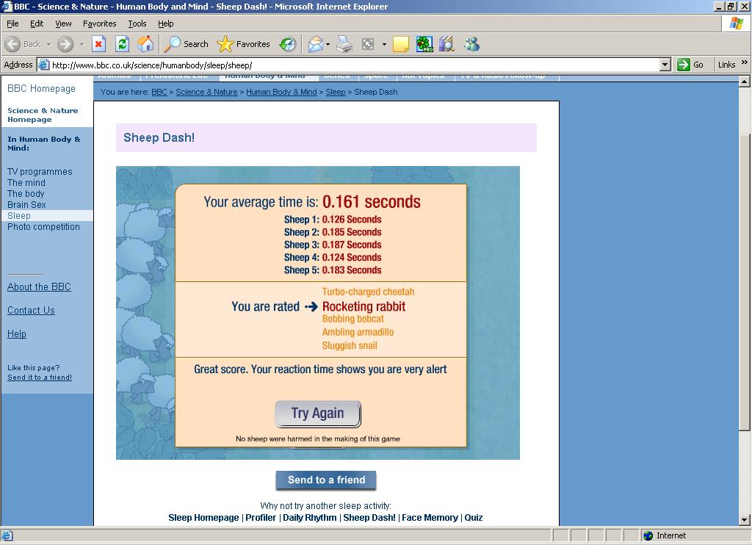Viewport: 752px width, 545px height.
Task: Click the Windows flag logo
Action: coord(736,24)
